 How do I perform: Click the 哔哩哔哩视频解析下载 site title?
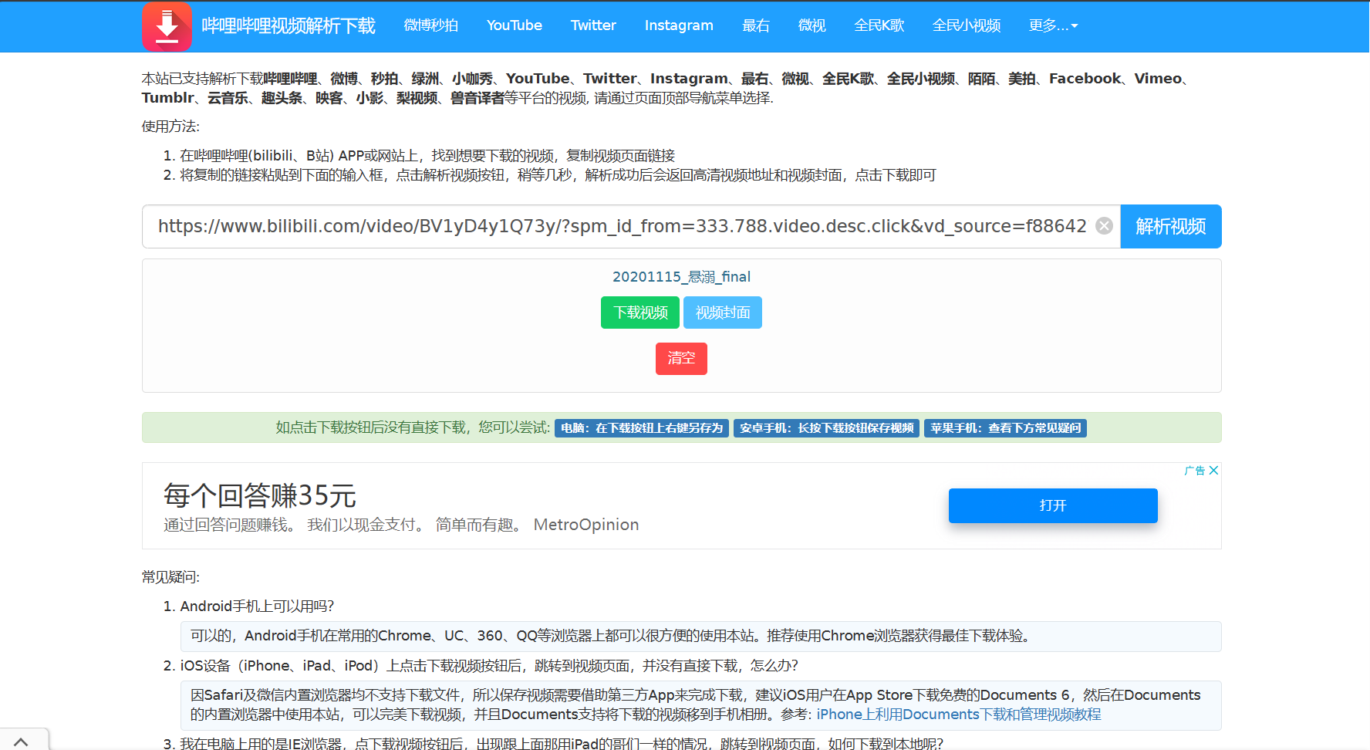(289, 26)
